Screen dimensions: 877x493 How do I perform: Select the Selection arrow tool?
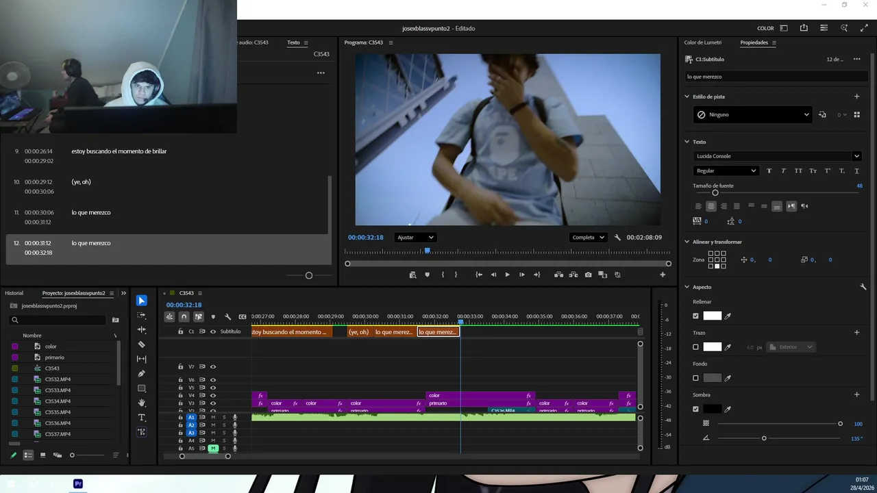pos(141,301)
